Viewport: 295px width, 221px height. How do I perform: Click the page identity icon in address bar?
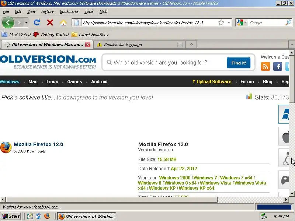(x=77, y=23)
